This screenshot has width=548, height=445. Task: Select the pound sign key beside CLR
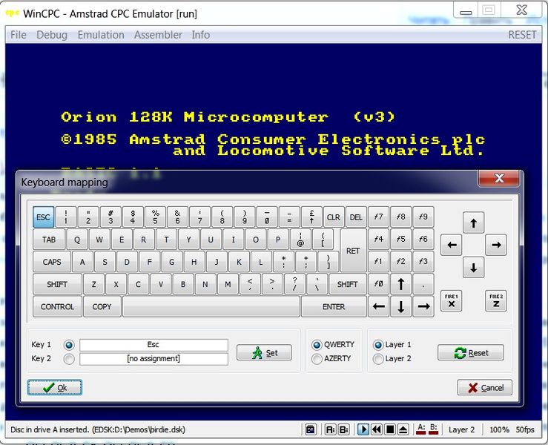(311, 217)
